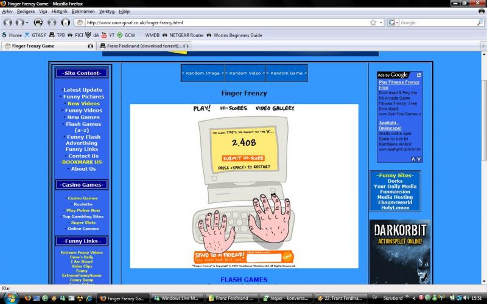
Task: Click PLAY! in the game menu
Action: click(x=201, y=108)
